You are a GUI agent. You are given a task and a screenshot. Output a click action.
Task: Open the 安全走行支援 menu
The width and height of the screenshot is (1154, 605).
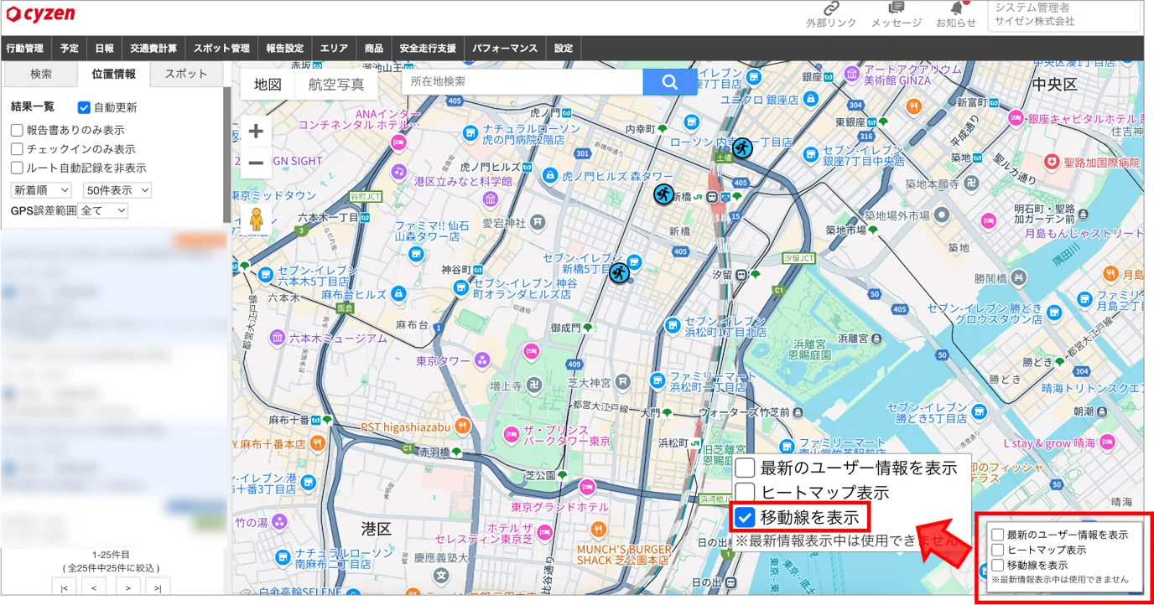[428, 48]
